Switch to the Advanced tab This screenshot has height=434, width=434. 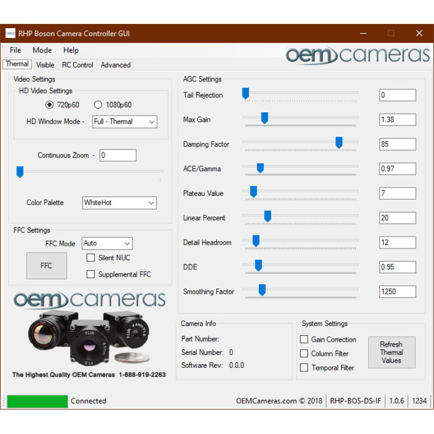click(116, 65)
